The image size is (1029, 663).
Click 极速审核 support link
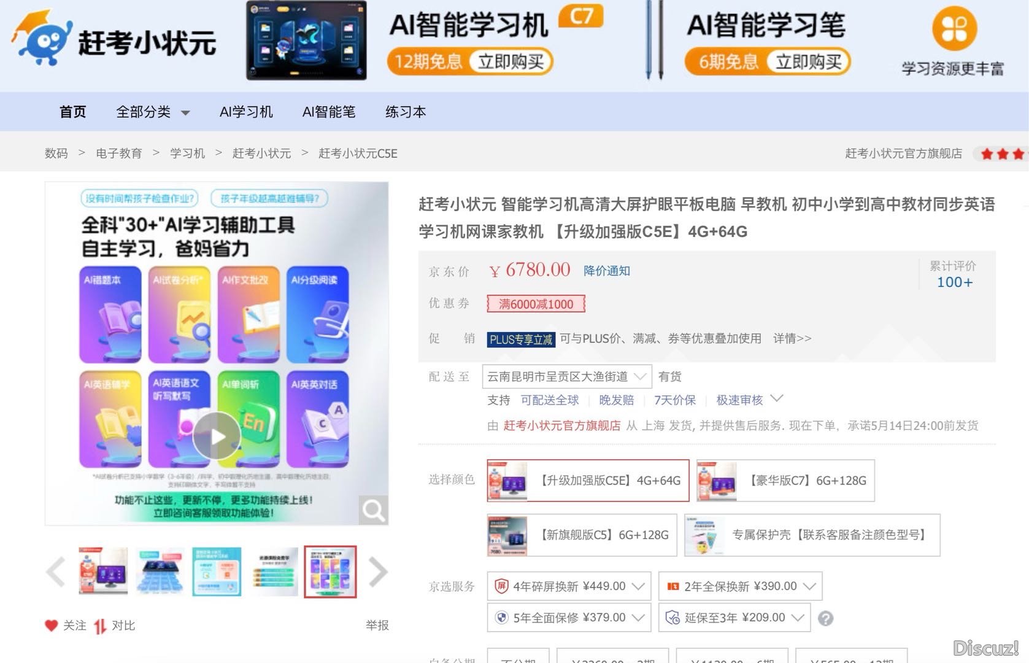tap(739, 400)
